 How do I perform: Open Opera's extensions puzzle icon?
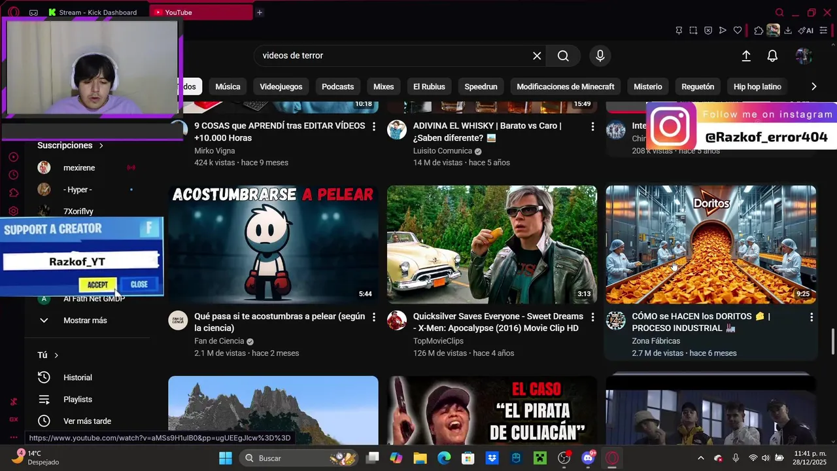[759, 30]
